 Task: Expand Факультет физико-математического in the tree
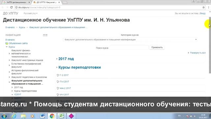click(9, 54)
